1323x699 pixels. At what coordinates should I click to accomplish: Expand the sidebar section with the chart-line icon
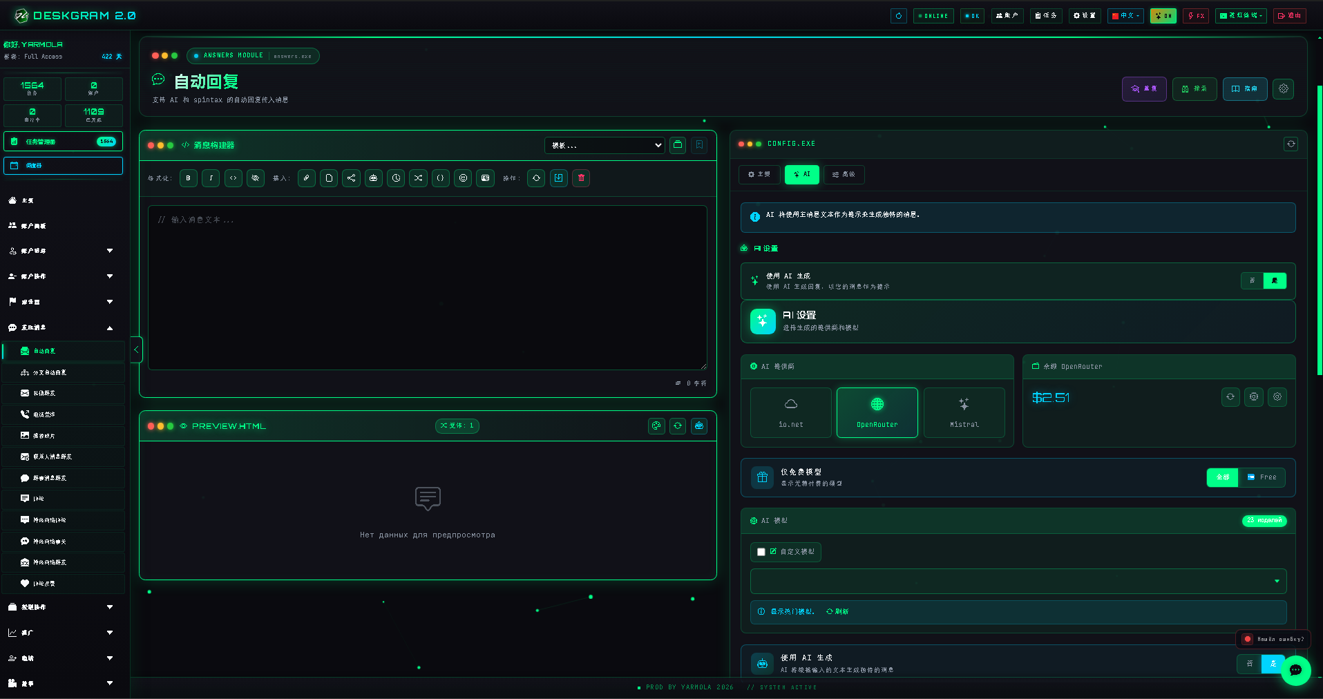[62, 633]
